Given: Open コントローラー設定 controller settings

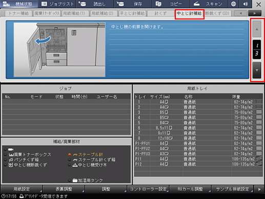Looking at the screenshot, I should [x=148, y=189].
